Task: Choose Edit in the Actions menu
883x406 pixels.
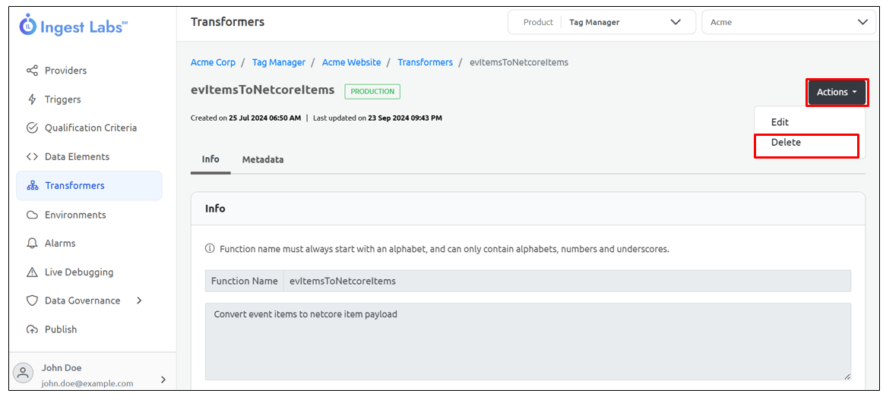Action: [780, 122]
